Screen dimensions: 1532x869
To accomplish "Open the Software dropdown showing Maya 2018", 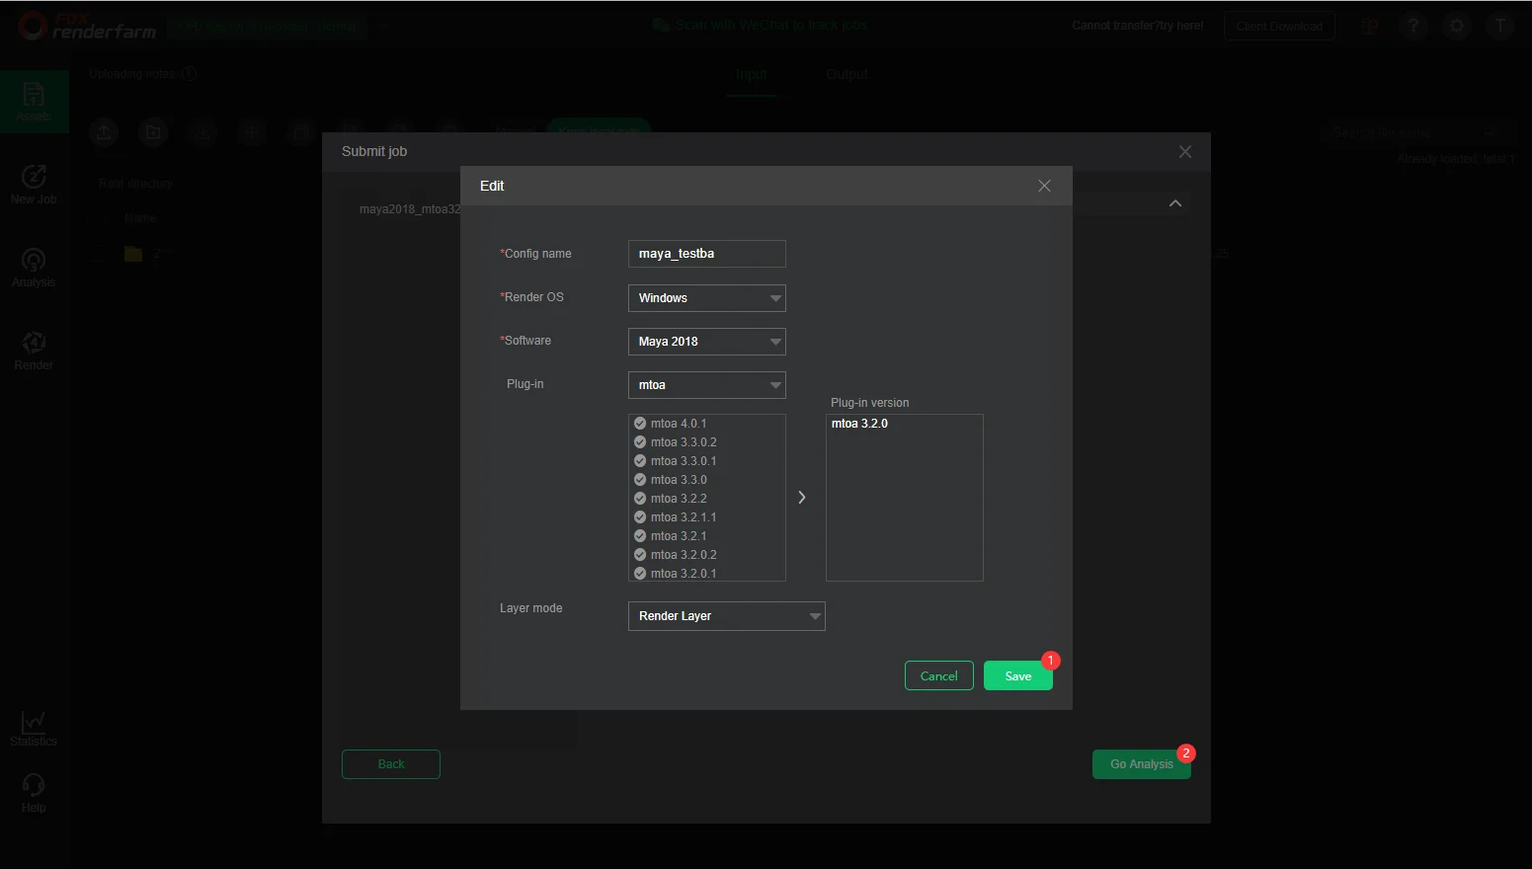I will 707,342.
